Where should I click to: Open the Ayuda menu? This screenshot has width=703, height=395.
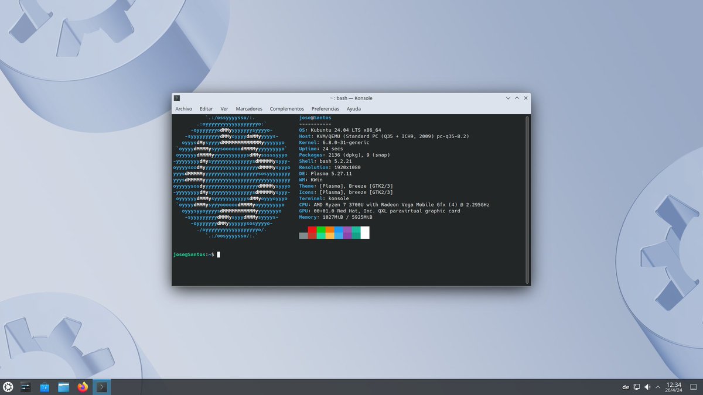353,108
